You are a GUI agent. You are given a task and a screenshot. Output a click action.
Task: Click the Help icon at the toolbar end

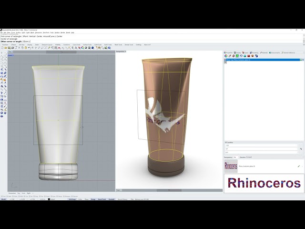[109, 48]
